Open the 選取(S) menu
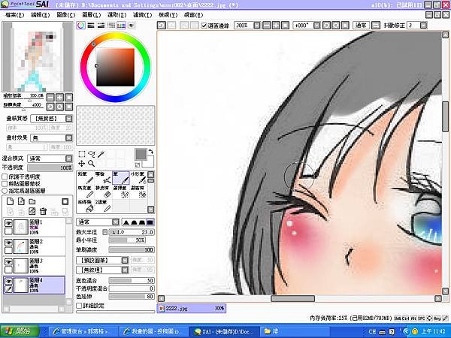The image size is (451, 338). [117, 15]
